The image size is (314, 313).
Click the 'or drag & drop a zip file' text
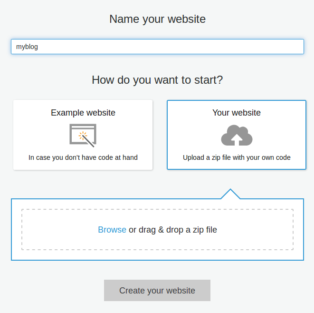coord(173,230)
